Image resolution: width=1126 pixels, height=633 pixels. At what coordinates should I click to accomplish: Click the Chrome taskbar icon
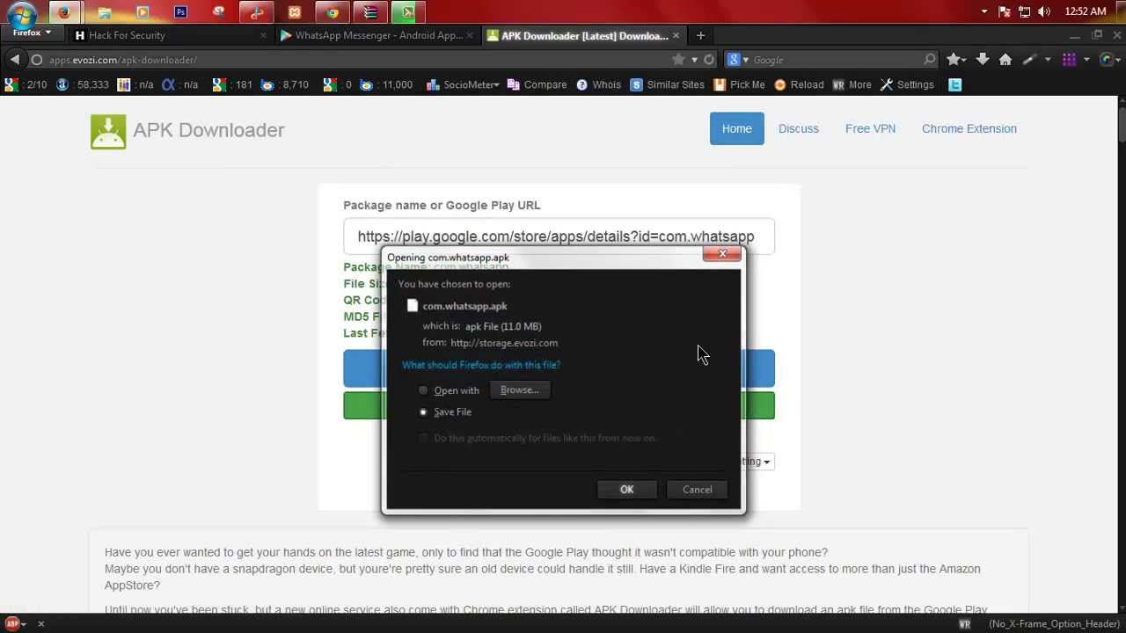pyautogui.click(x=333, y=12)
